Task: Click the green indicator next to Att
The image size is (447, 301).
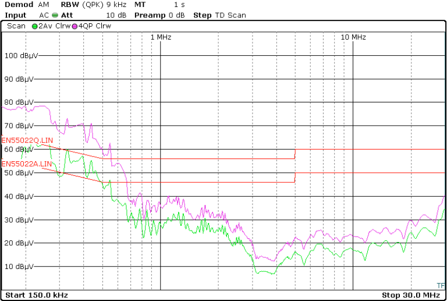Action: (x=55, y=15)
